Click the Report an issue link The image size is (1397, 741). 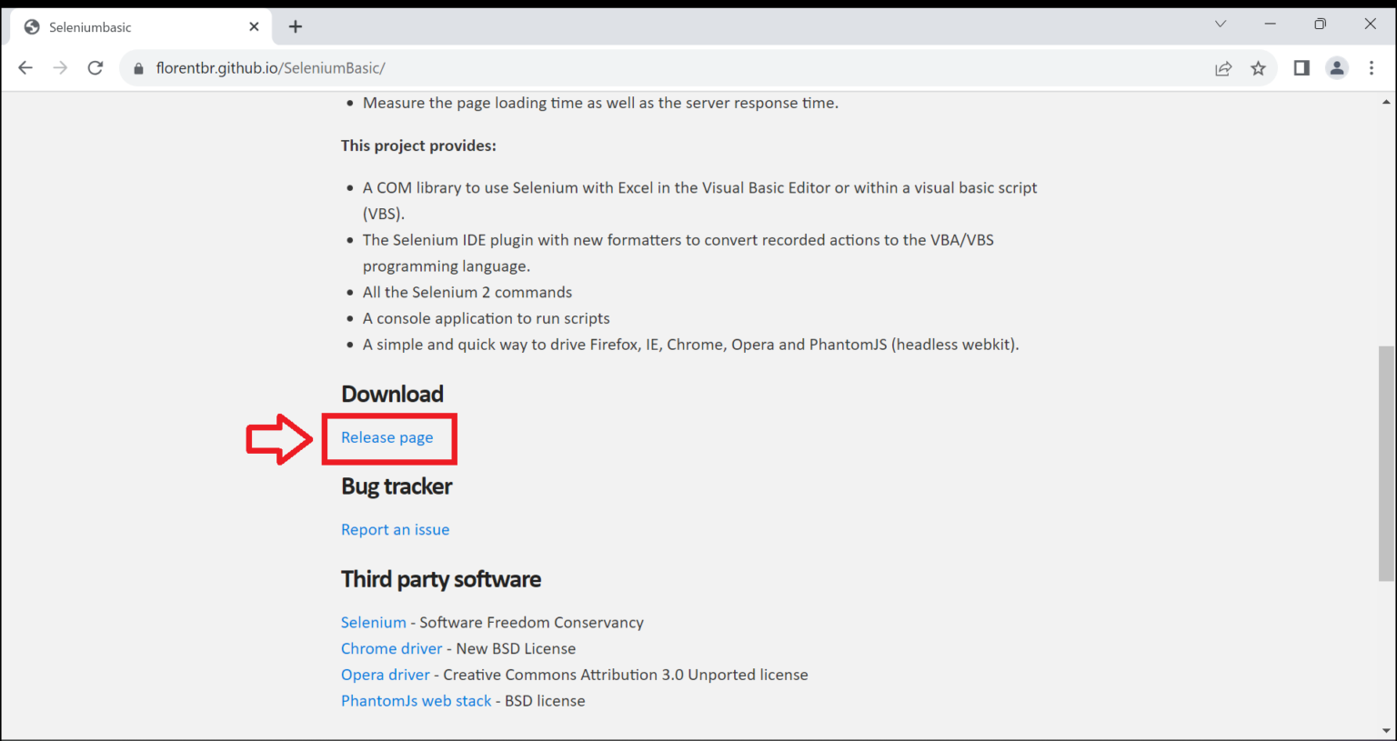[395, 529]
